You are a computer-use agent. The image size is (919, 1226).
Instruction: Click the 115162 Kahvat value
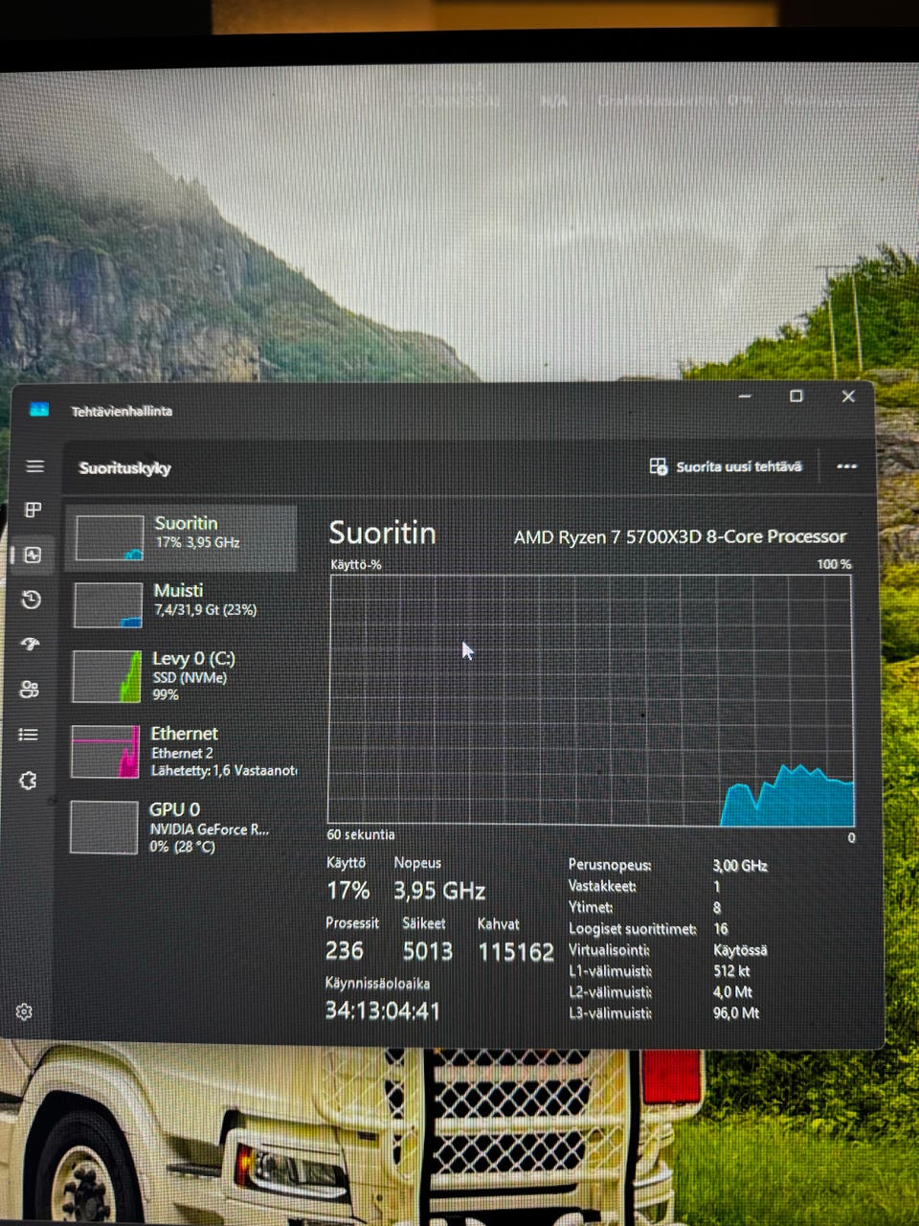point(516,952)
